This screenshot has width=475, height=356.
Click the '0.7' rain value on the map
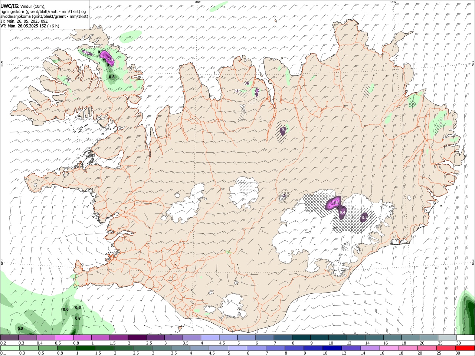(78, 318)
